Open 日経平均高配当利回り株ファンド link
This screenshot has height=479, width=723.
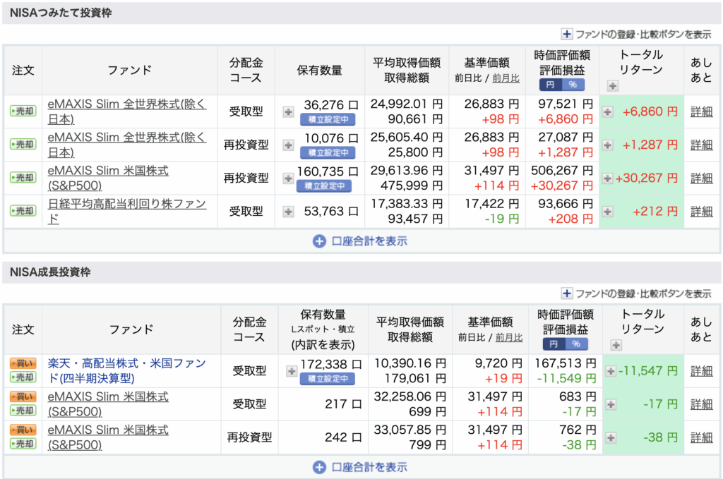pos(127,212)
